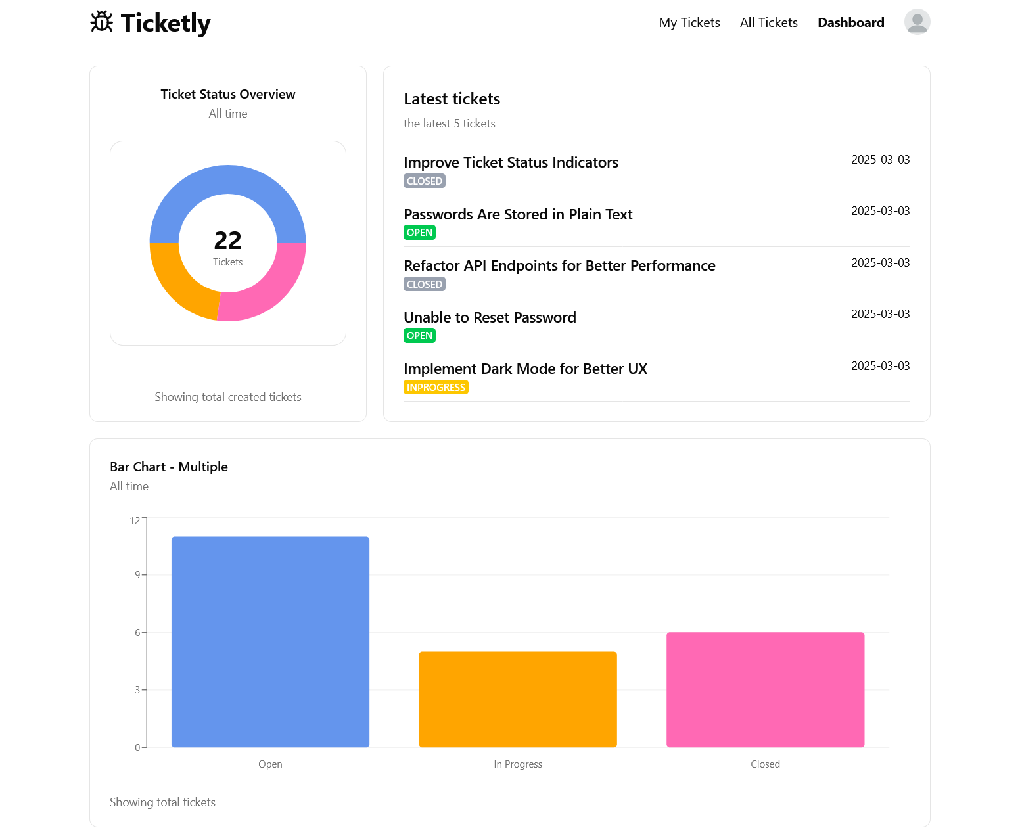Viewport: 1020px width, 828px height.
Task: Click the Latest tickets heading
Action: pyautogui.click(x=452, y=99)
